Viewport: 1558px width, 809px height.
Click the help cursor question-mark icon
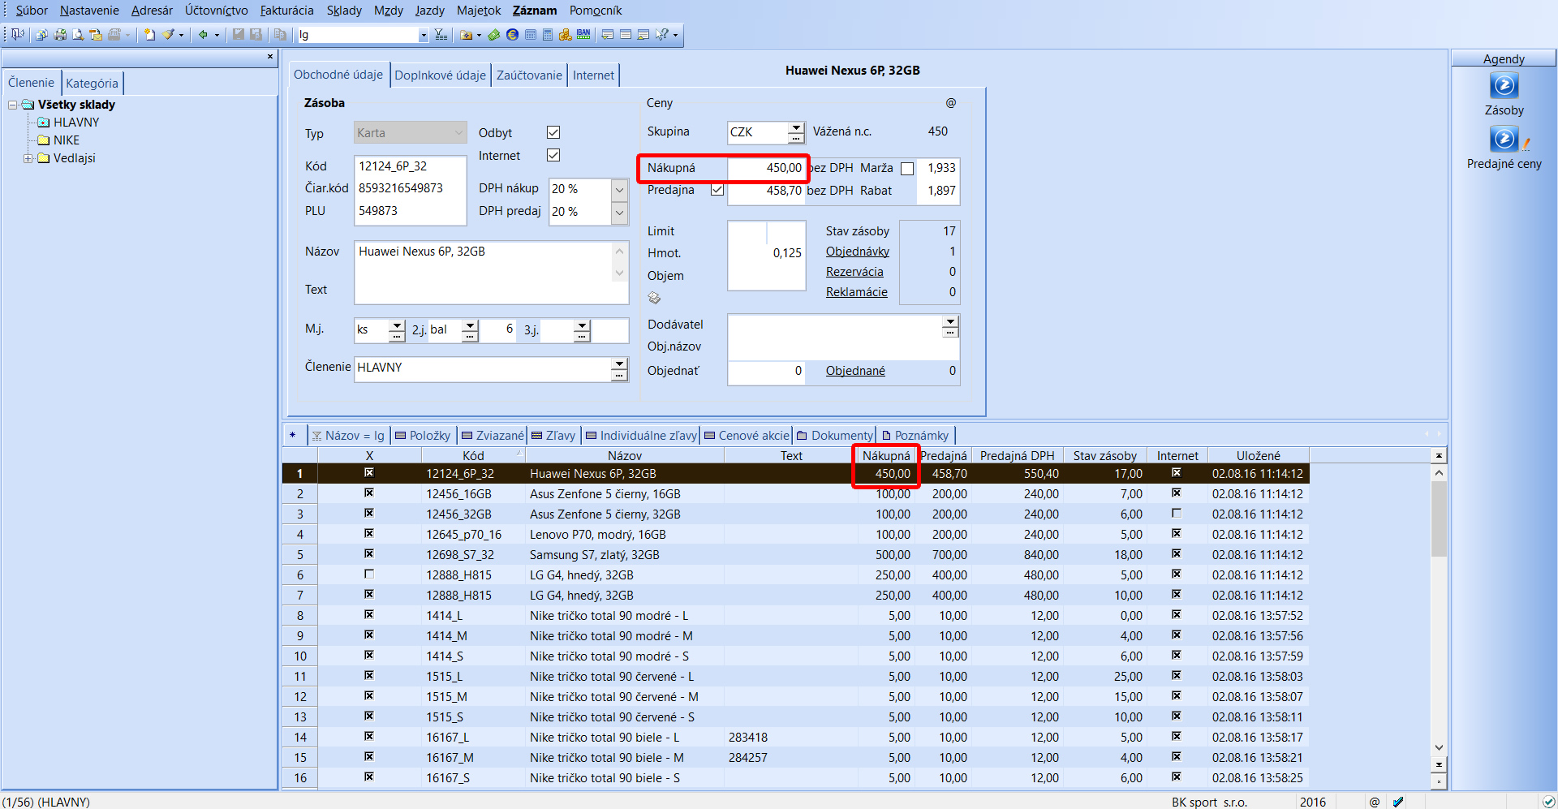click(x=663, y=34)
